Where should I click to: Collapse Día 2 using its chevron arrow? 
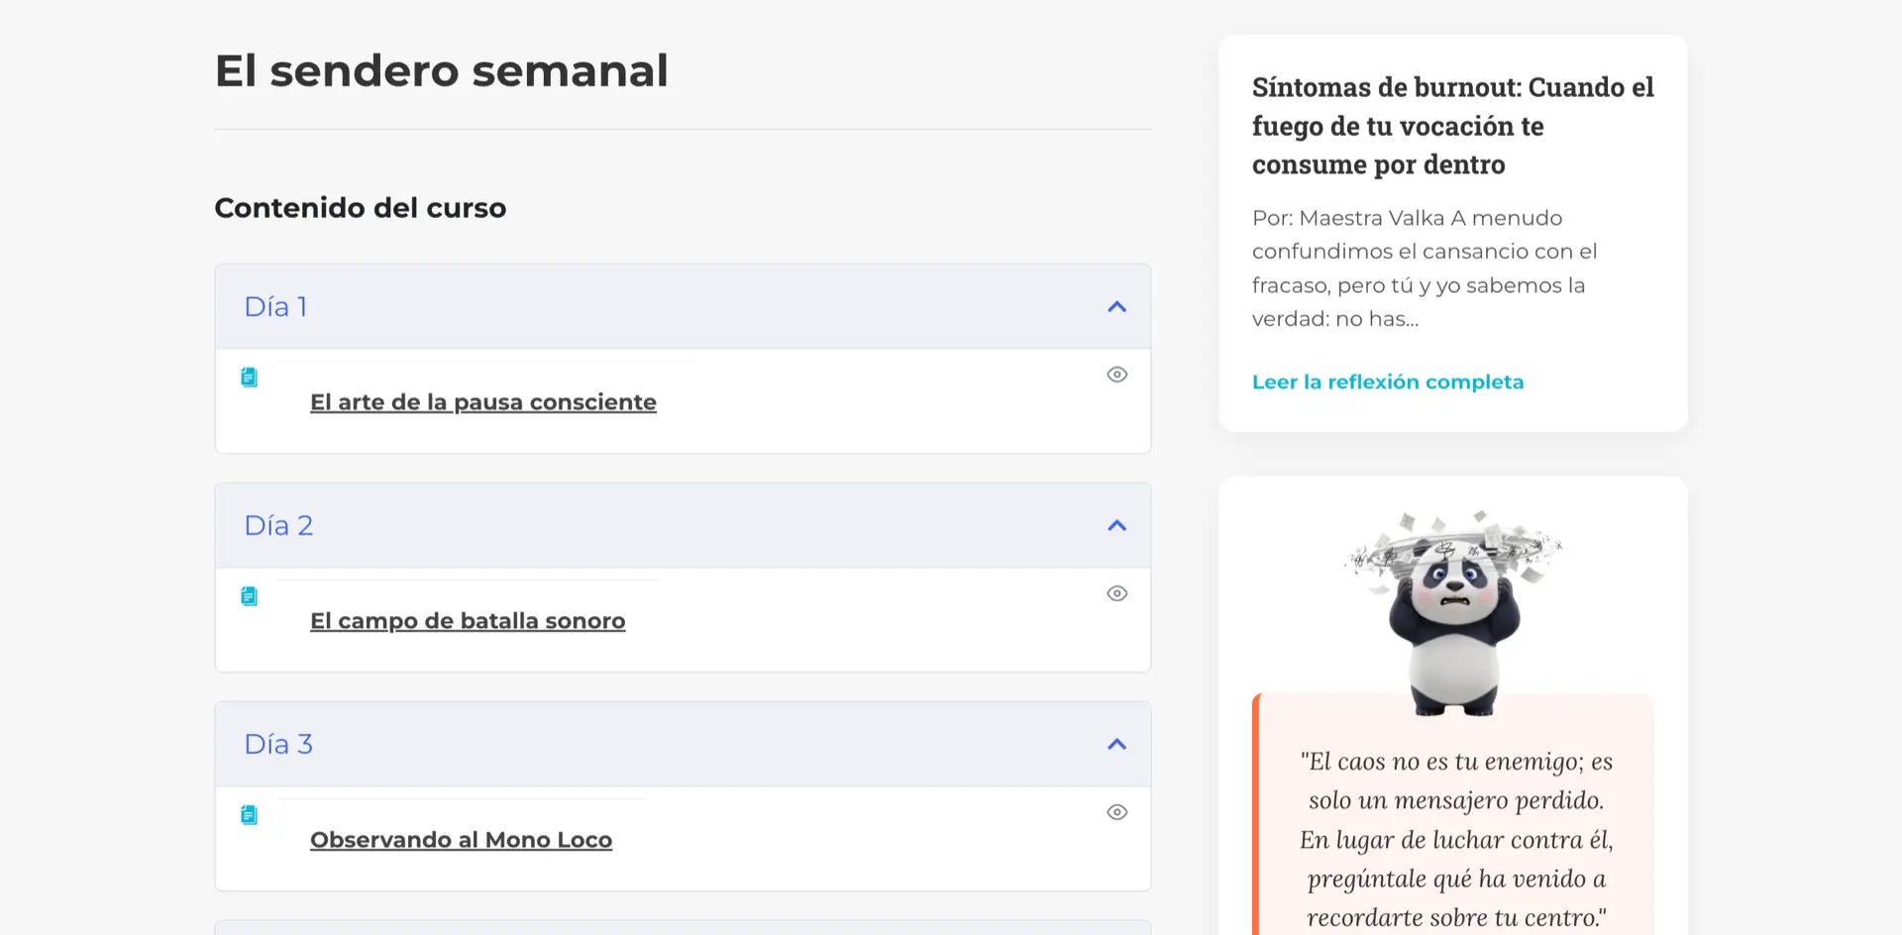(1116, 526)
